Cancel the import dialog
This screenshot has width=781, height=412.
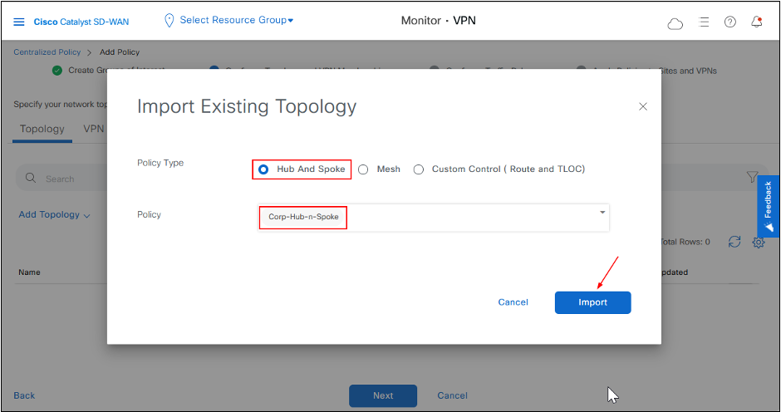point(513,302)
